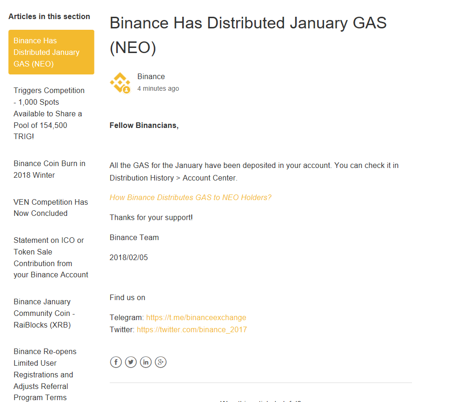Click the '4 minutes ago' timestamp
Viewport: 452px width, 402px height.
coord(158,88)
